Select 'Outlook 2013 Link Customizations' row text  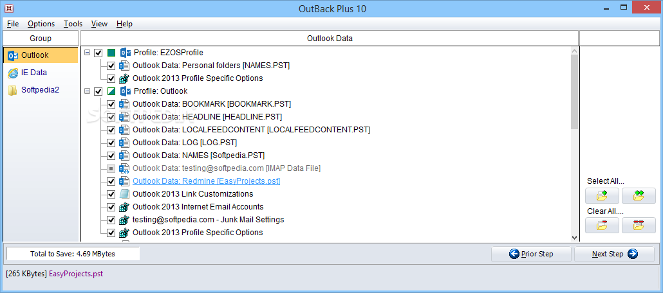tap(193, 194)
